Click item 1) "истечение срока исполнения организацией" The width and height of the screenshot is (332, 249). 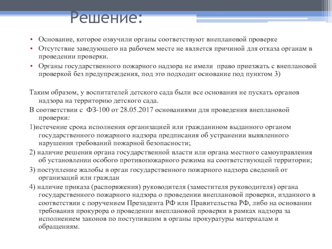click(x=160, y=135)
